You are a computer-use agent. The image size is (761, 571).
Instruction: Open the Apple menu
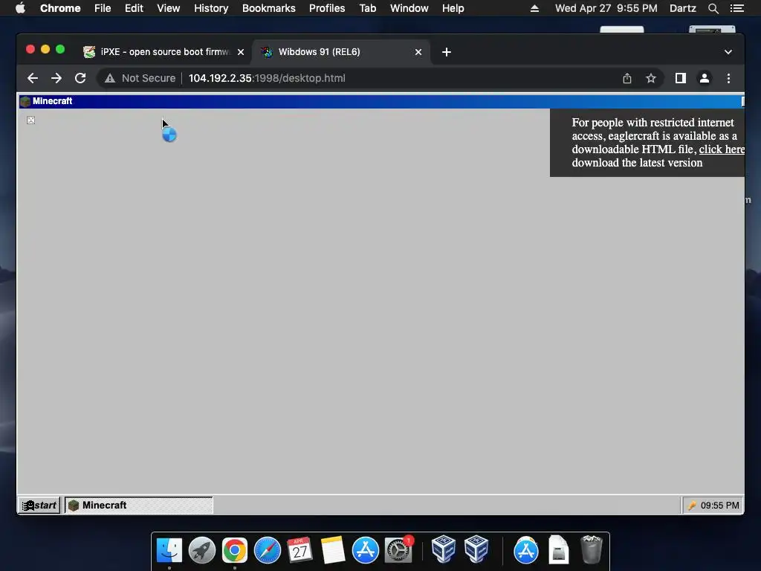[20, 8]
